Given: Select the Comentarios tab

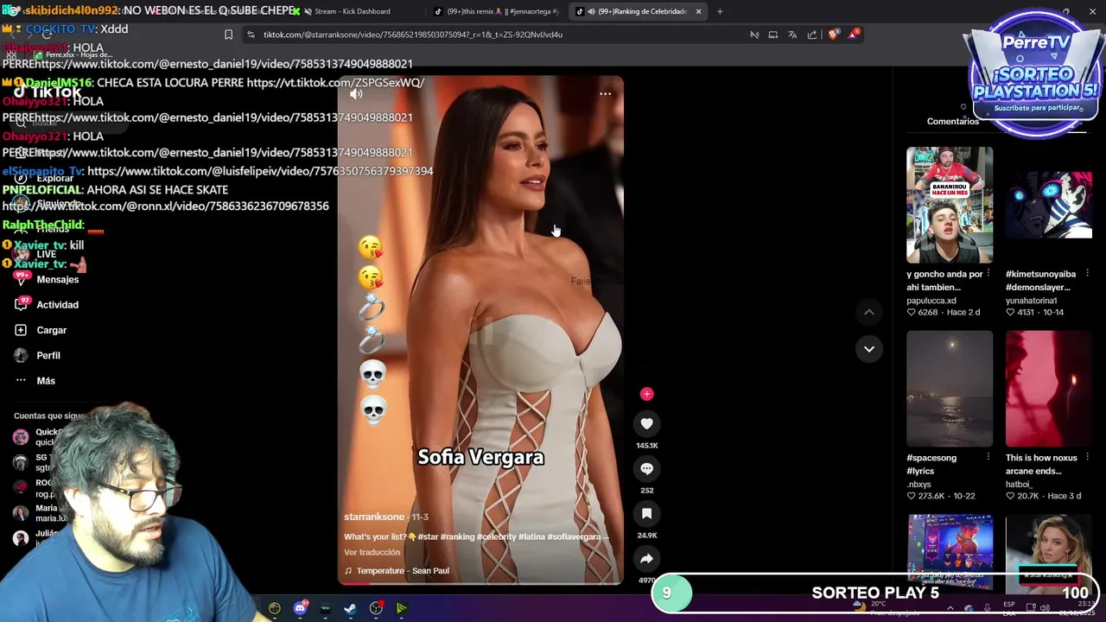Looking at the screenshot, I should click(953, 121).
